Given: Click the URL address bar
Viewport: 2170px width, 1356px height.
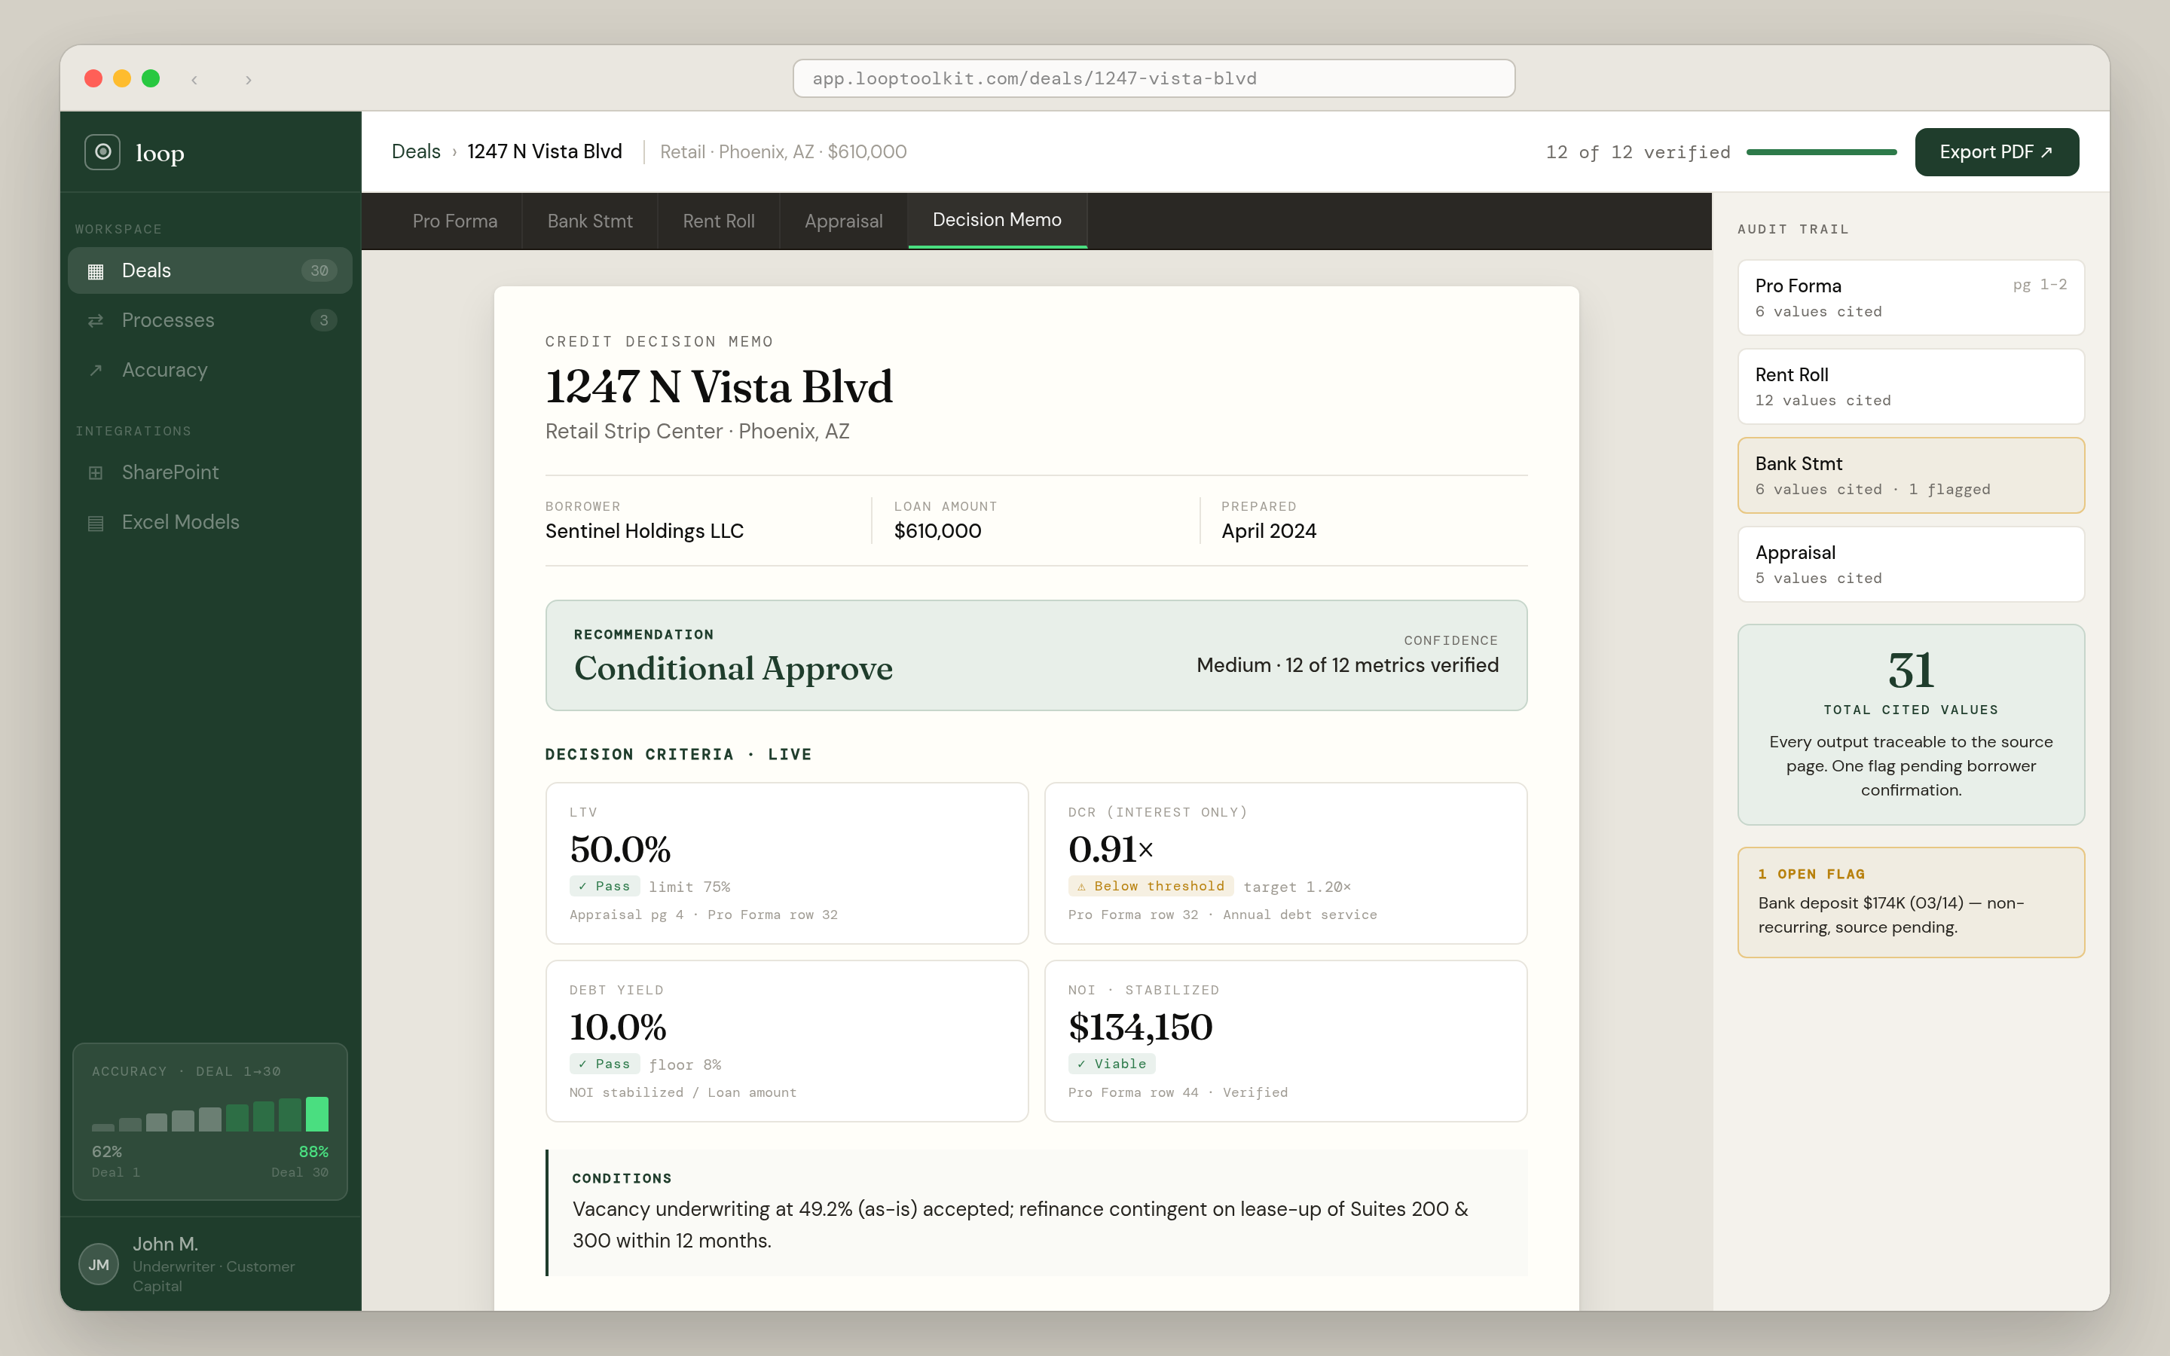Looking at the screenshot, I should [x=1153, y=79].
